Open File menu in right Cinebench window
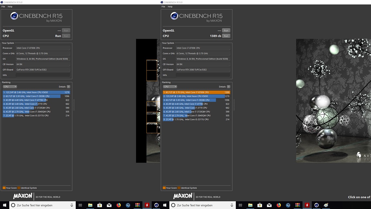This screenshot has height=209, width=371. (x=163, y=7)
